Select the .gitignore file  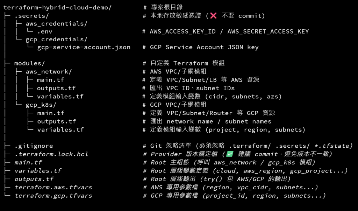[x=34, y=146]
